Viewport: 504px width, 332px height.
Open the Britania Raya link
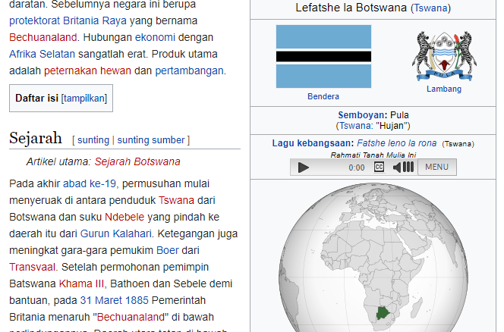point(95,20)
